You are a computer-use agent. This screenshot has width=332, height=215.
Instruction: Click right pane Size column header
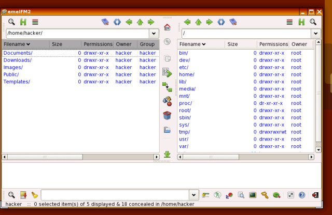[x=241, y=44]
